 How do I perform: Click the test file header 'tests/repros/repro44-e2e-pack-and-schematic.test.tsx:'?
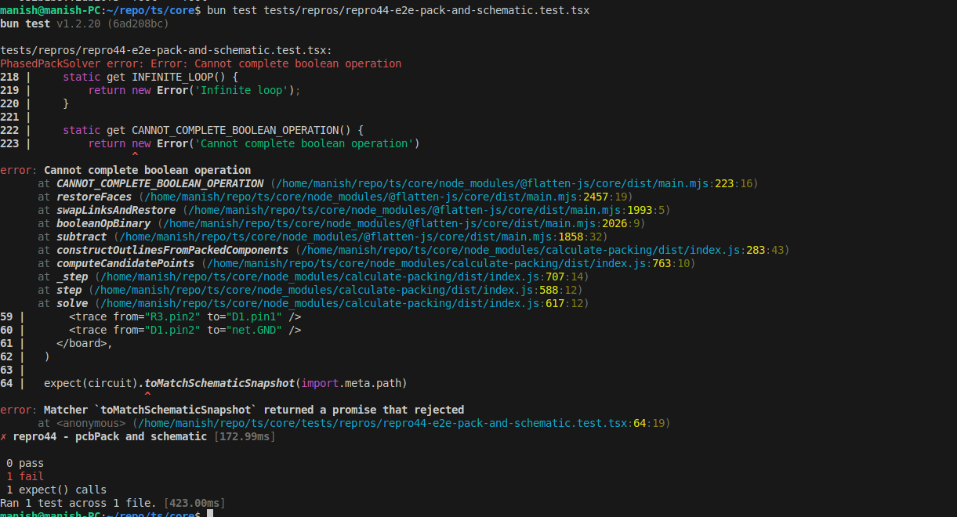166,50
